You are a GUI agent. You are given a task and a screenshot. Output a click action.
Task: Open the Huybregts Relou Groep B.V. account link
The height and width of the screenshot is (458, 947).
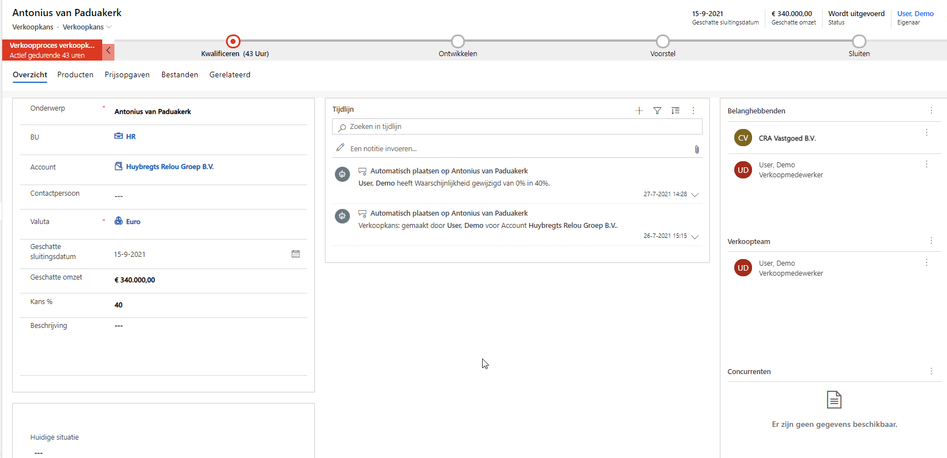[169, 167]
